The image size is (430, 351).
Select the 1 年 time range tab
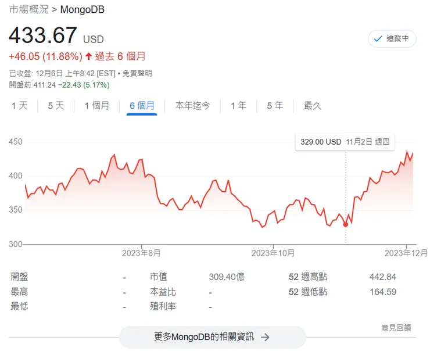click(x=239, y=106)
